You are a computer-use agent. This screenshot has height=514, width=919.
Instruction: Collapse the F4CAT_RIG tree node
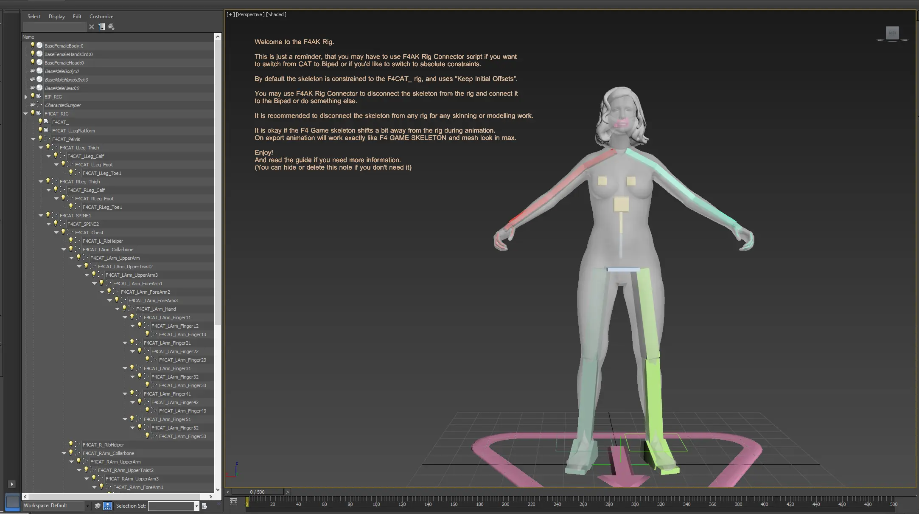(x=26, y=114)
